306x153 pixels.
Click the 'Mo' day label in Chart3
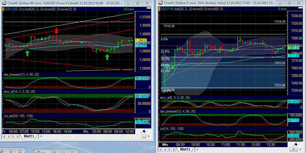point(165,145)
